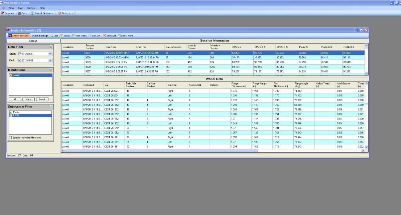Click Select All sessions
The image size is (401, 215).
pyautogui.click(x=110, y=35)
